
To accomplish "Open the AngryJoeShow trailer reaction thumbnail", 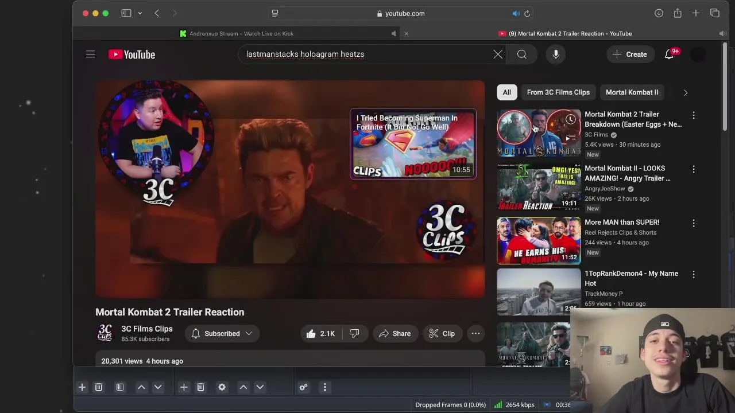I will 539,187.
